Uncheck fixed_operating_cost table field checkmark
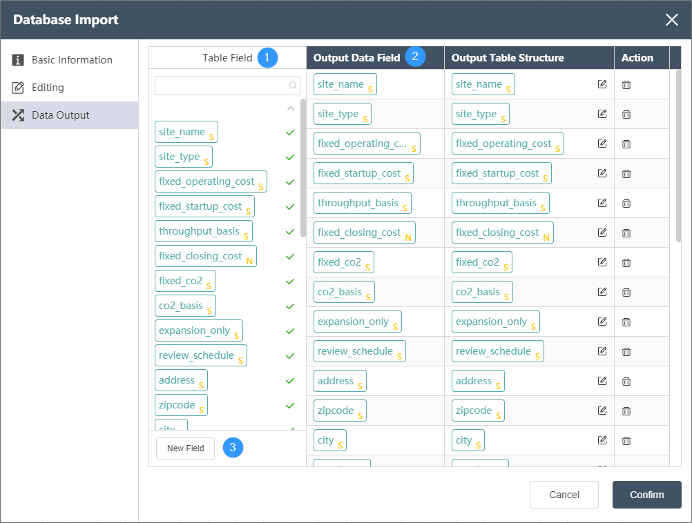The width and height of the screenshot is (692, 523). (290, 181)
